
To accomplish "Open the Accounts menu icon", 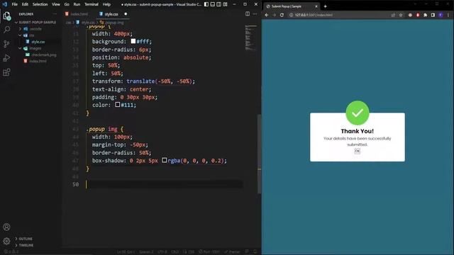I will [6, 227].
